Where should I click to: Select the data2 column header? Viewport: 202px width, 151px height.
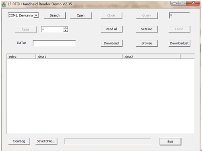pos(152,57)
